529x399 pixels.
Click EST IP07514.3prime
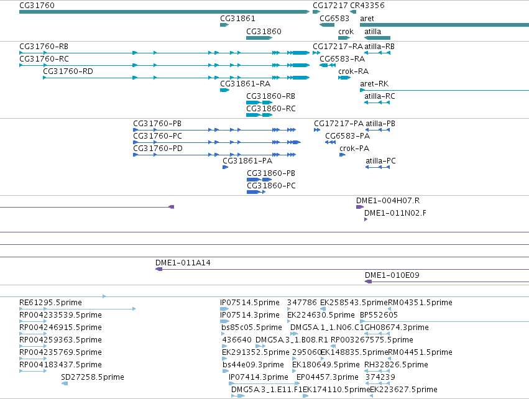224,321
